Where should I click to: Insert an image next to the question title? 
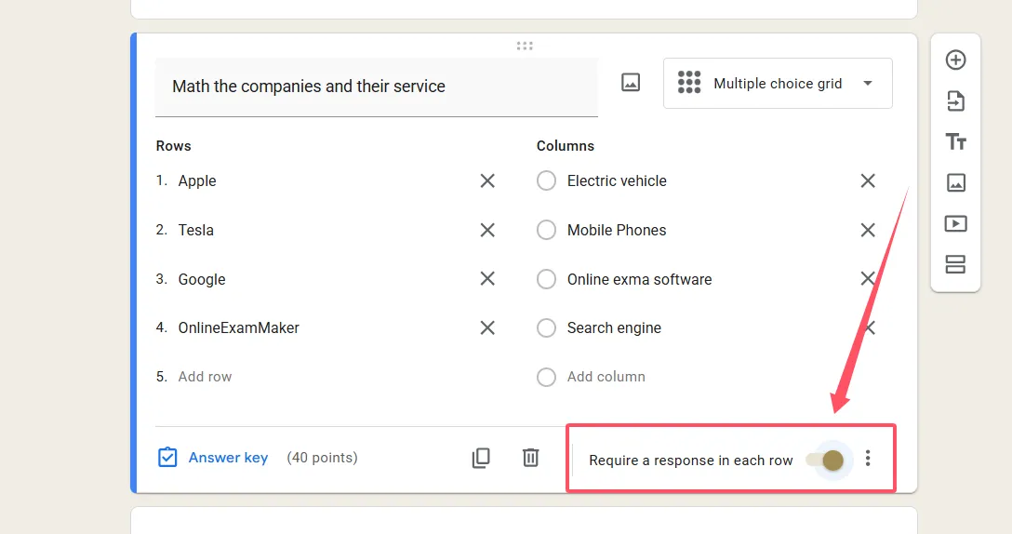tap(631, 83)
